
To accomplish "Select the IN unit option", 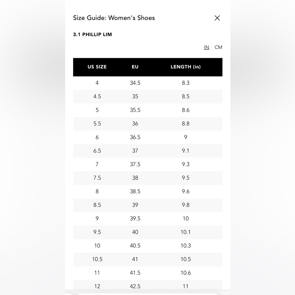I will coord(206,47).
